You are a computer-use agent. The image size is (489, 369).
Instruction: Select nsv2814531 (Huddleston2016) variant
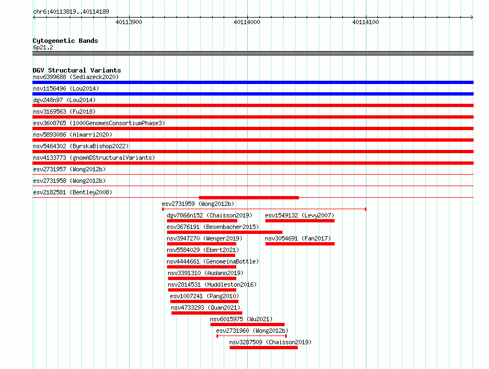point(212,284)
